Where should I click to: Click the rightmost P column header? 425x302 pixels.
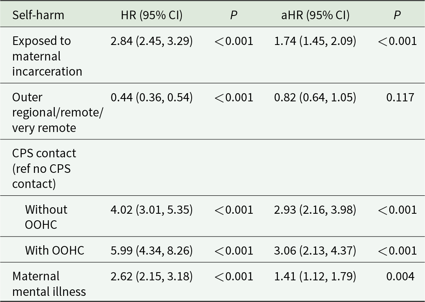397,15
